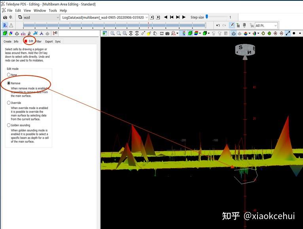Select the Override edit mode
The height and width of the screenshot is (229, 303).
pos(14,103)
